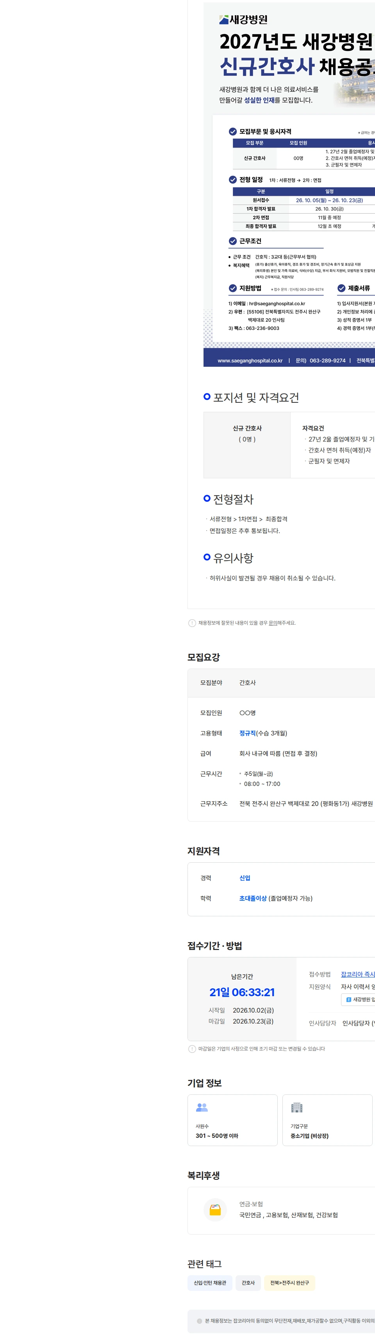Click the blue circle bullet before 유의사항

(x=207, y=557)
